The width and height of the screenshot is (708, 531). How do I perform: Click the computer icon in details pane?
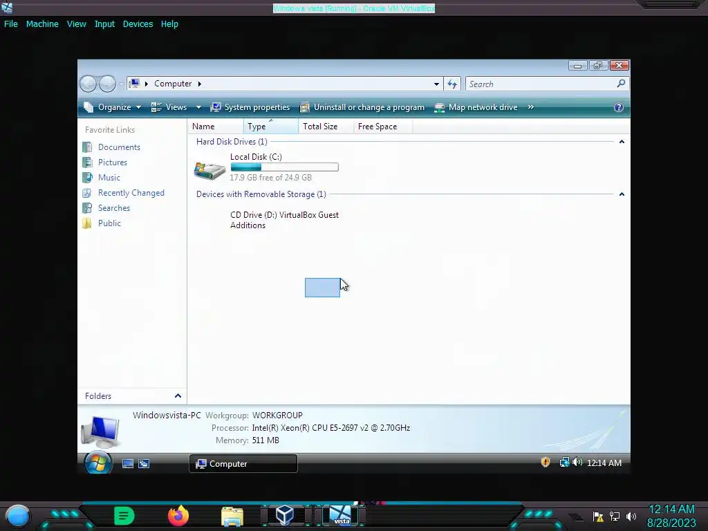coord(101,431)
